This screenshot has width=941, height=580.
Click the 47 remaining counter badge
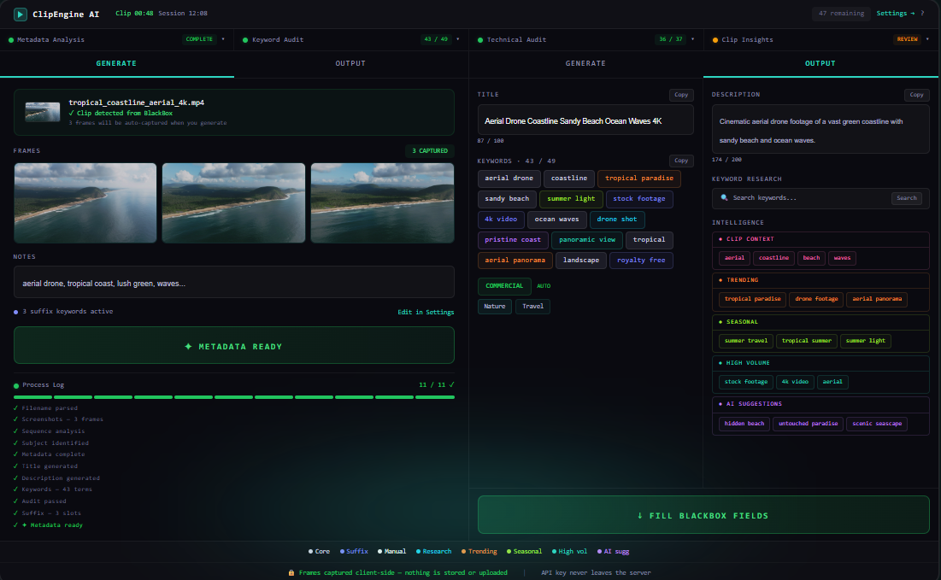click(841, 13)
